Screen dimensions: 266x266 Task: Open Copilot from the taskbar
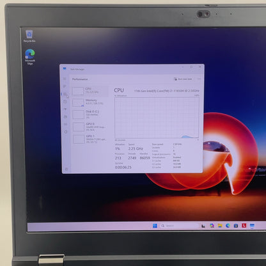212,226
